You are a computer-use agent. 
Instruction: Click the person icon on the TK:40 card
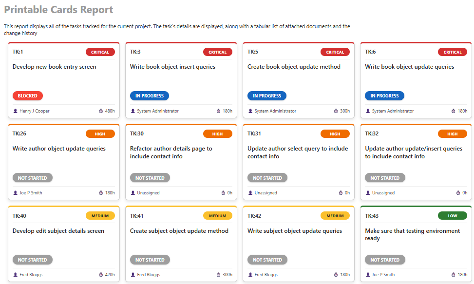pyautogui.click(x=16, y=275)
